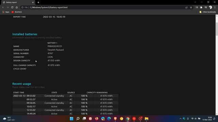Open the media control icon in toolbar
Image resolution: width=218 pixels, height=122 pixels.
(x=206, y=7)
